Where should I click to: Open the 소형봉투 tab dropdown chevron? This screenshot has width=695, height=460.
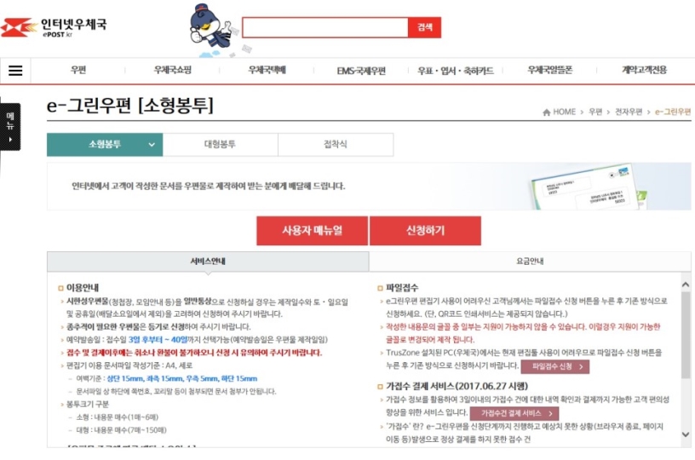click(x=152, y=145)
